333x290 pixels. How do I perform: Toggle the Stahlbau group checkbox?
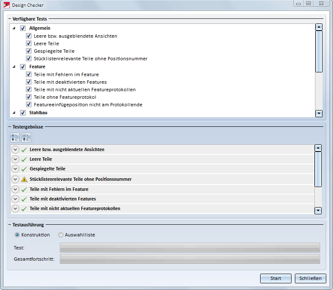[23, 113]
